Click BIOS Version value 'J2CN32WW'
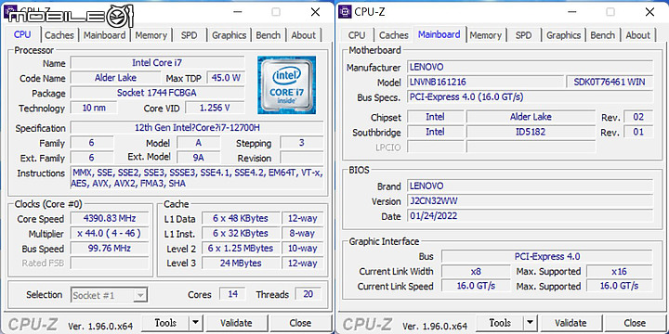669x334 pixels. click(x=530, y=201)
